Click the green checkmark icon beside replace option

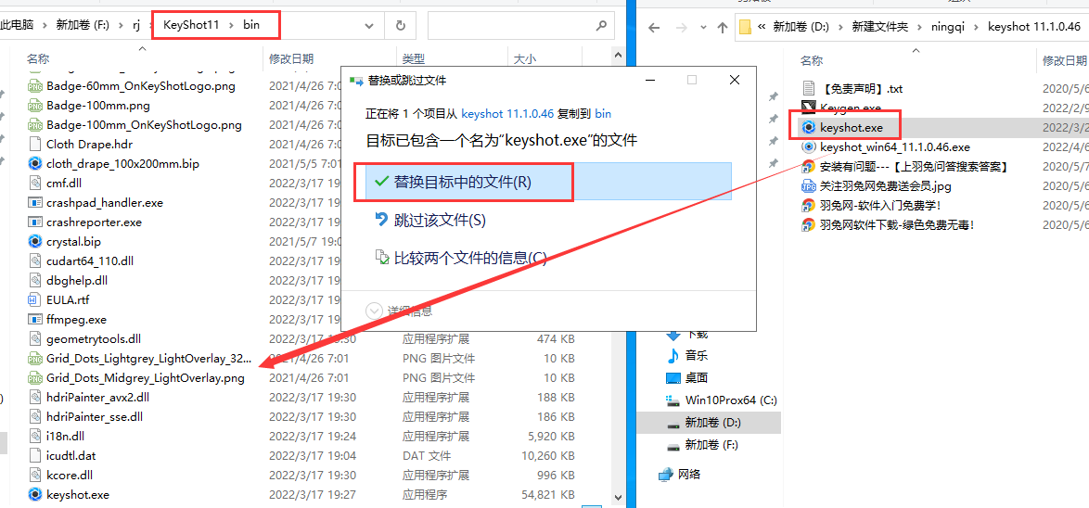(x=381, y=182)
